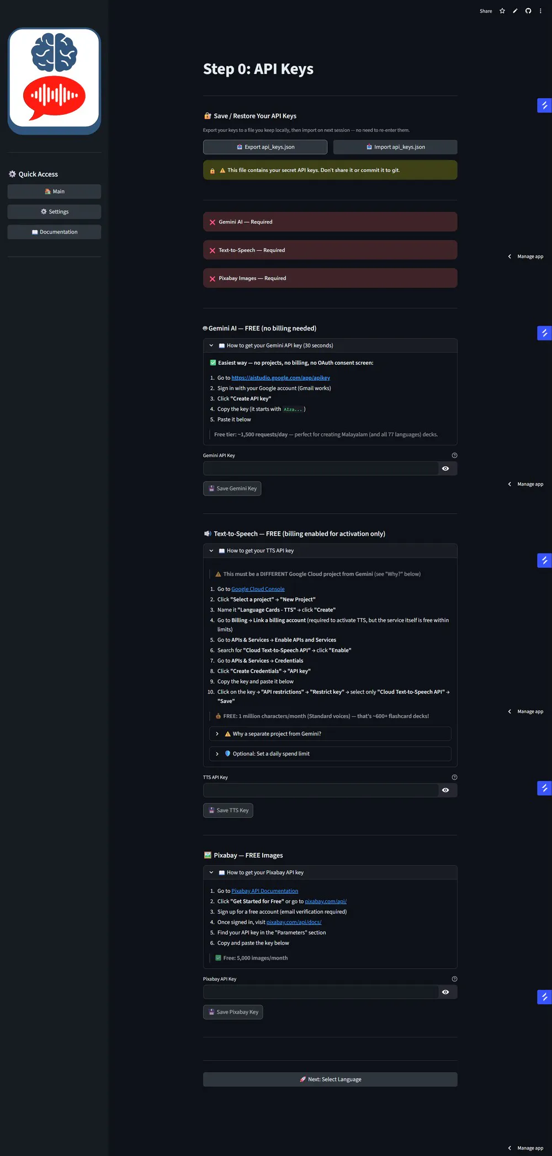Image resolution: width=552 pixels, height=1156 pixels.
Task: Click the Save Pixabay Key button
Action: point(233,1012)
